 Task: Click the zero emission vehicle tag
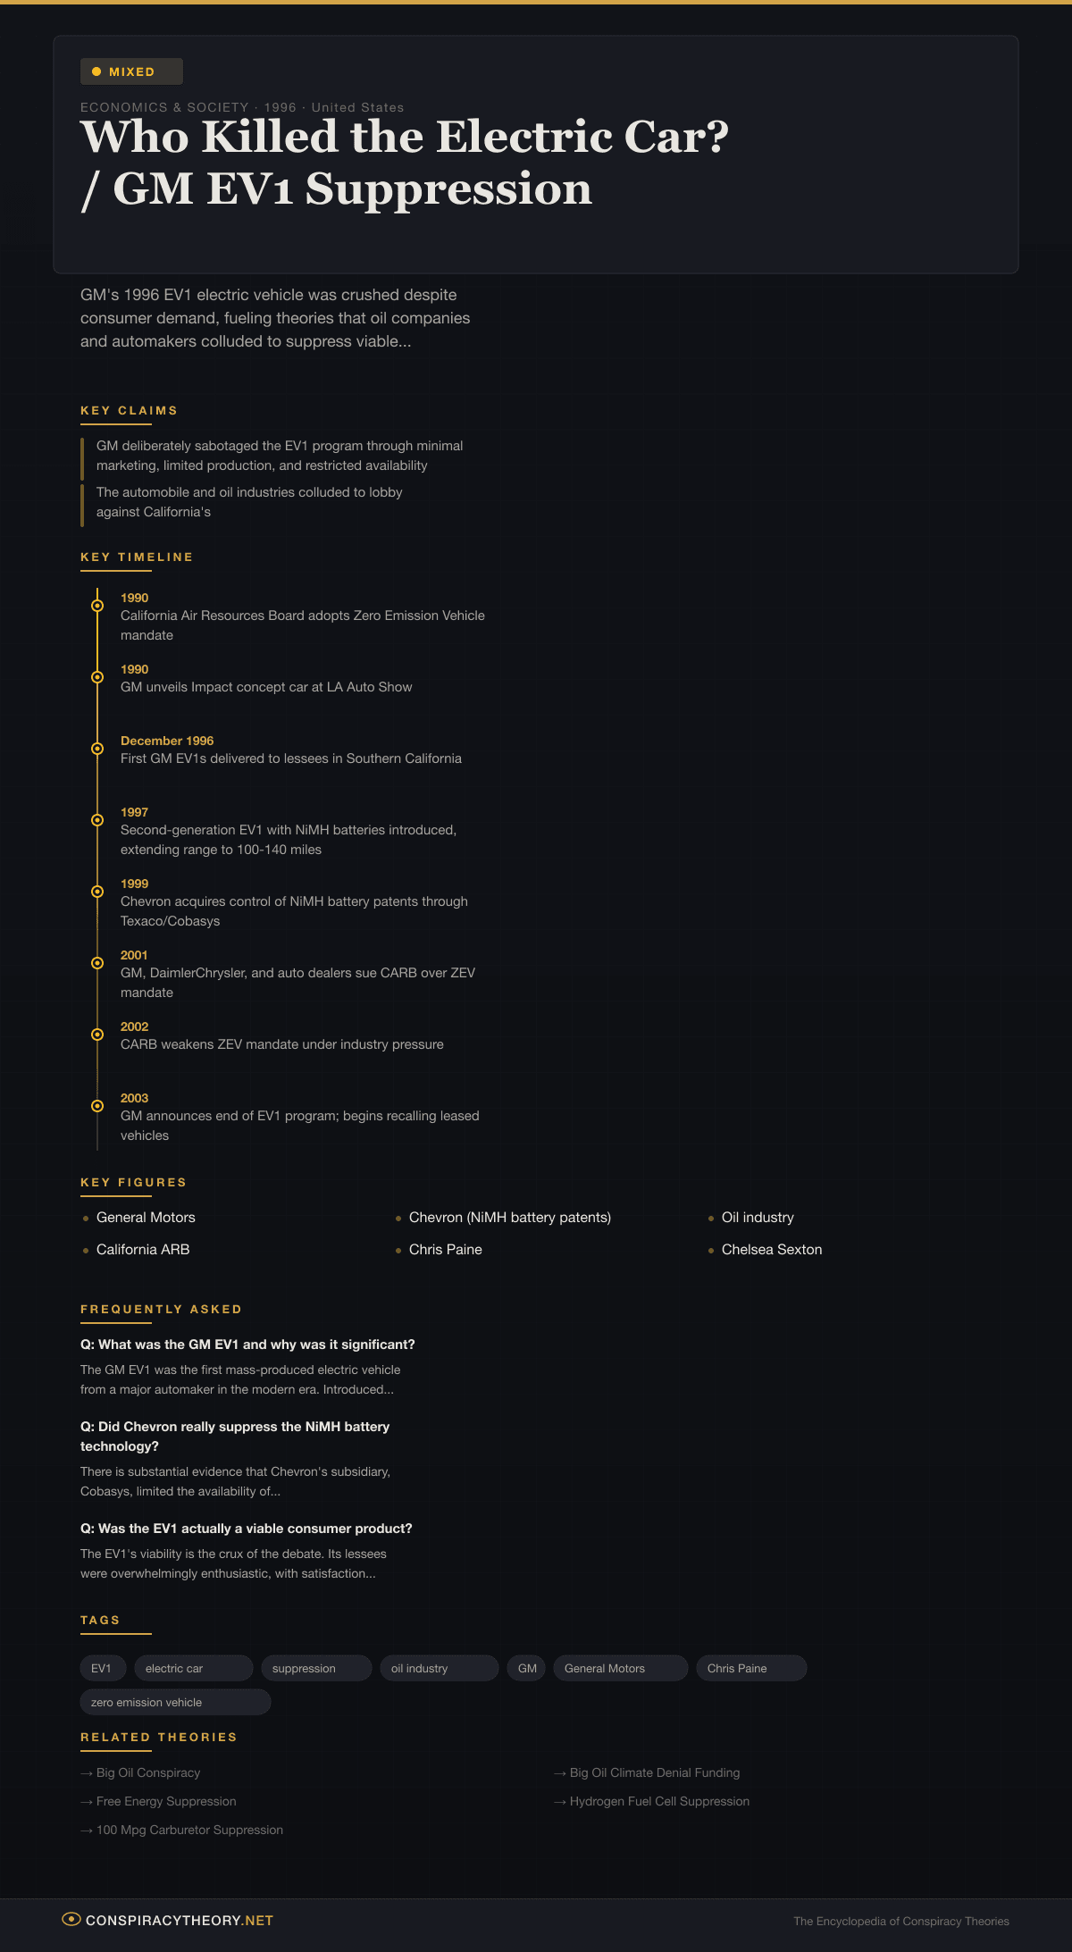[175, 1702]
